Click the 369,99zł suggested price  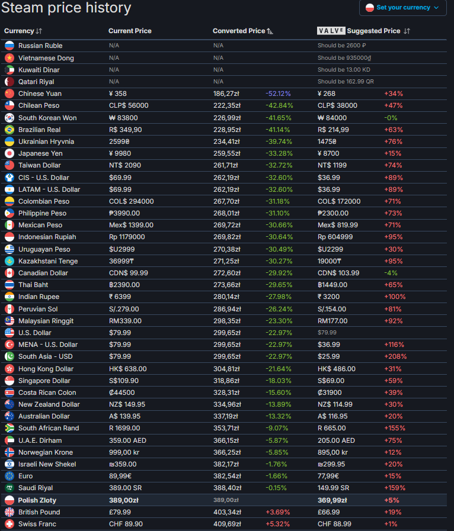tap(332, 500)
